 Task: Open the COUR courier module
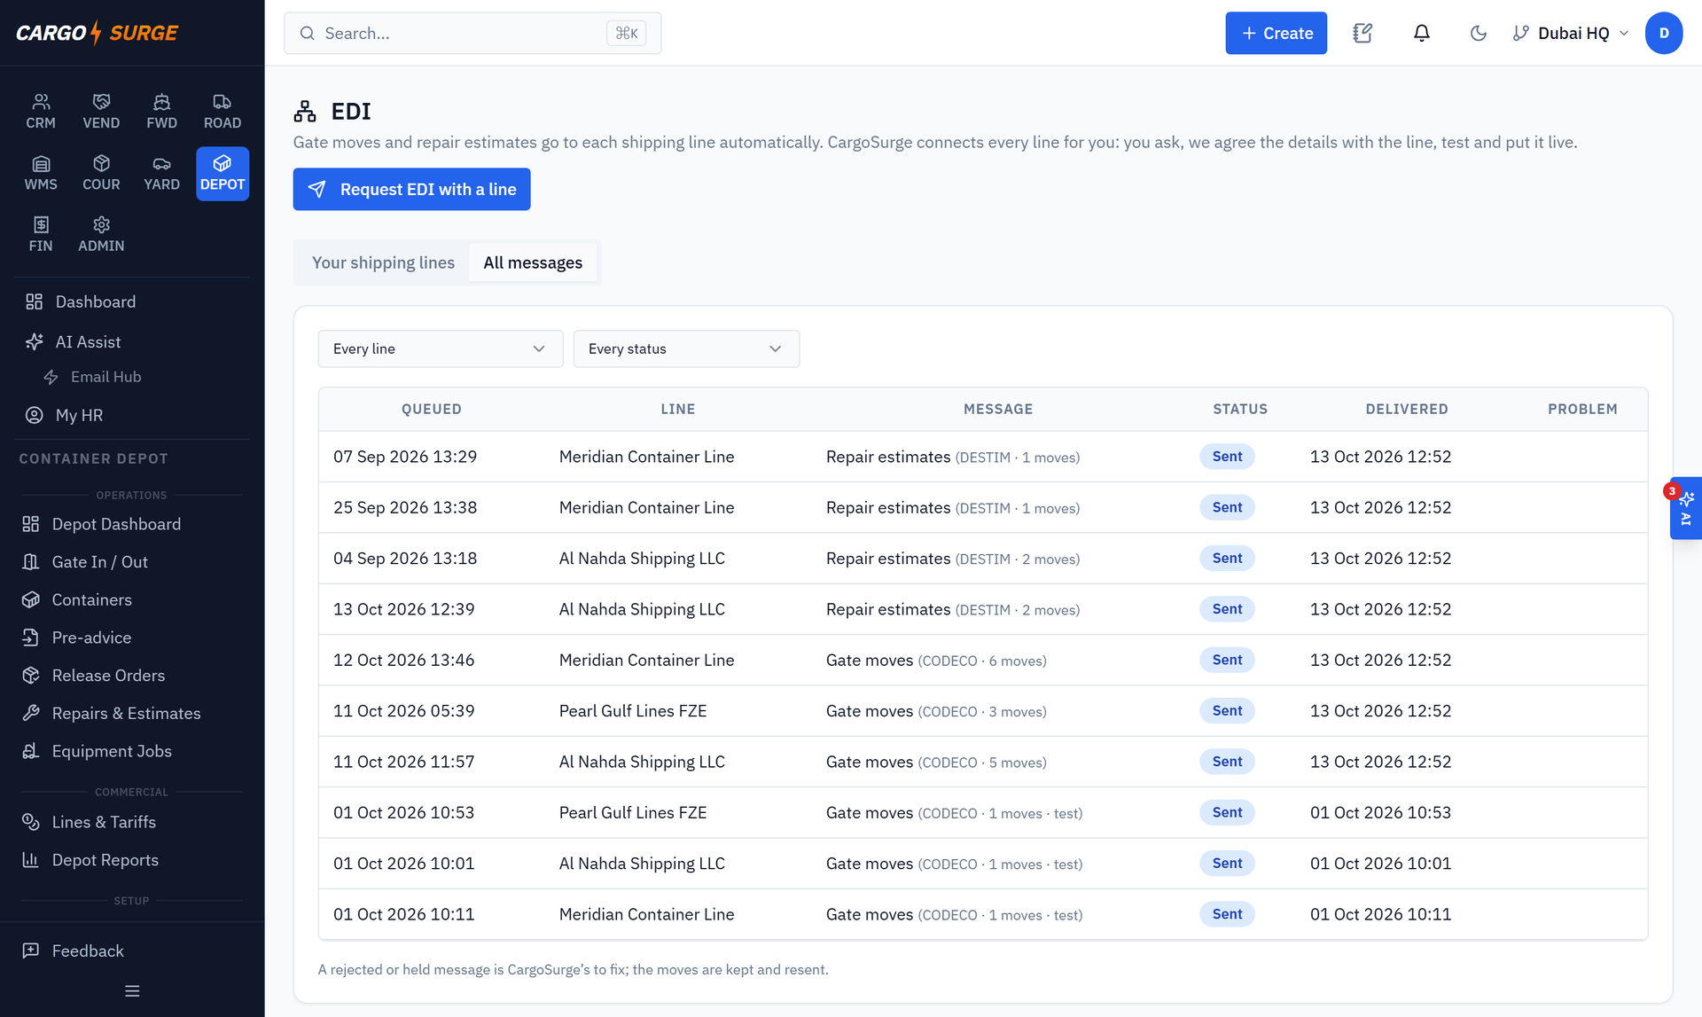click(x=101, y=174)
